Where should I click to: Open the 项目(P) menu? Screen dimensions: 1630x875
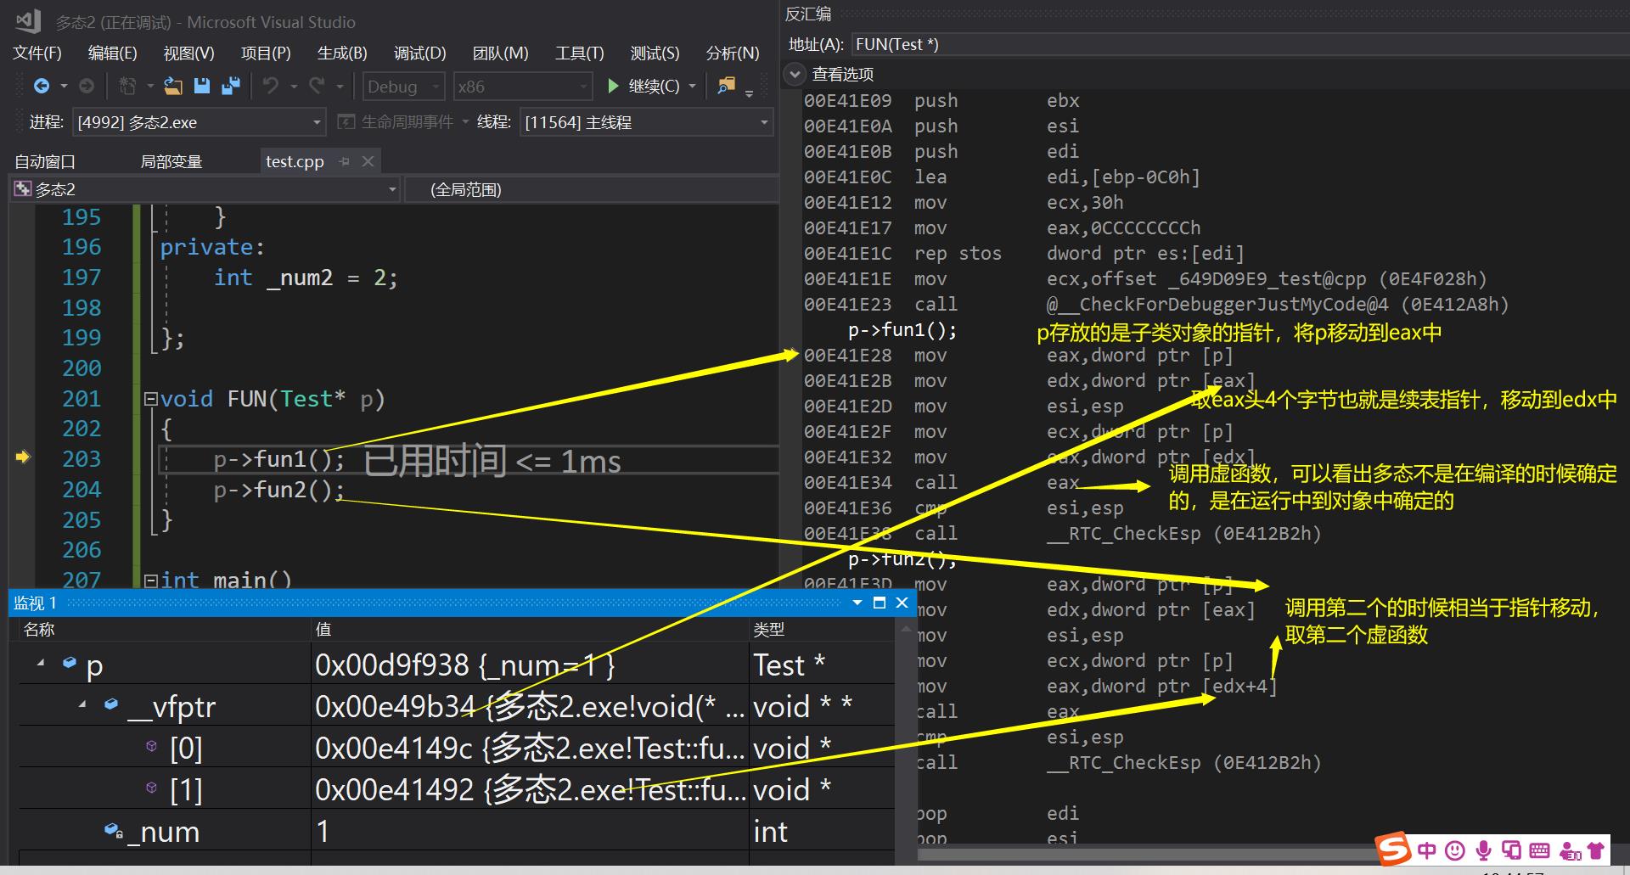266,53
